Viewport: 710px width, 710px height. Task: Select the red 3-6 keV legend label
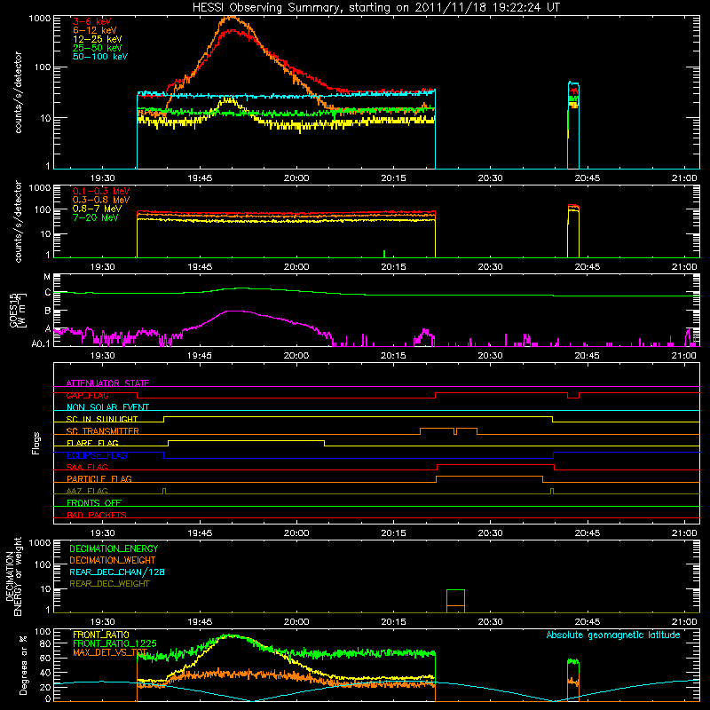pyautogui.click(x=91, y=21)
